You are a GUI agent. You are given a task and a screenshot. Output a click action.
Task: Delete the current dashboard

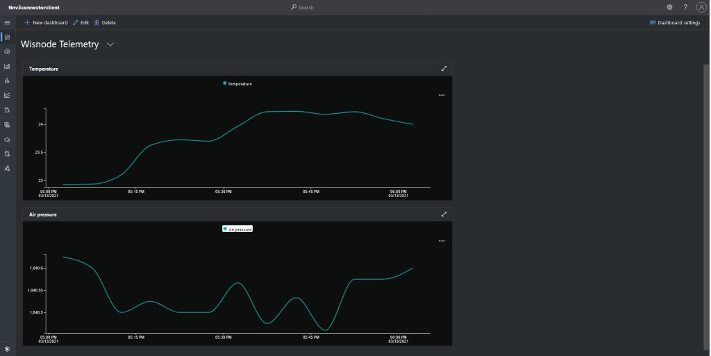tap(105, 23)
